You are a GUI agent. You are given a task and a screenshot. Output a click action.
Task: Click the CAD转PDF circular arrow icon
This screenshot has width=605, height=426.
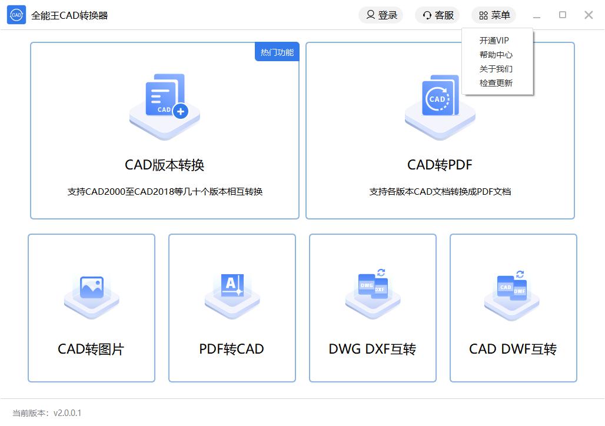(x=439, y=100)
